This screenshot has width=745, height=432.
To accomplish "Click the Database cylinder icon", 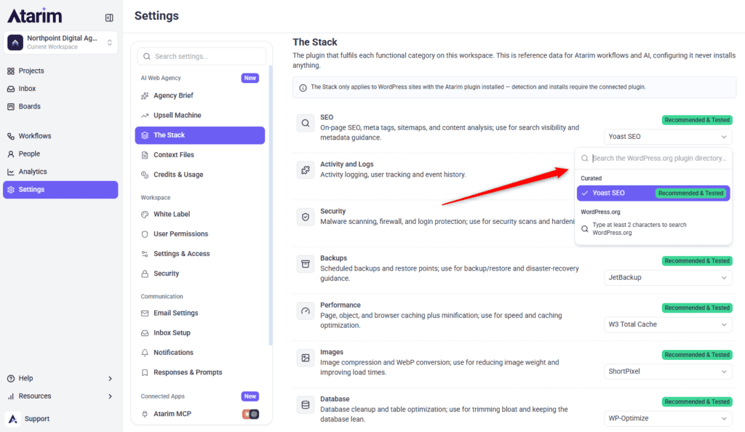I will [x=306, y=405].
